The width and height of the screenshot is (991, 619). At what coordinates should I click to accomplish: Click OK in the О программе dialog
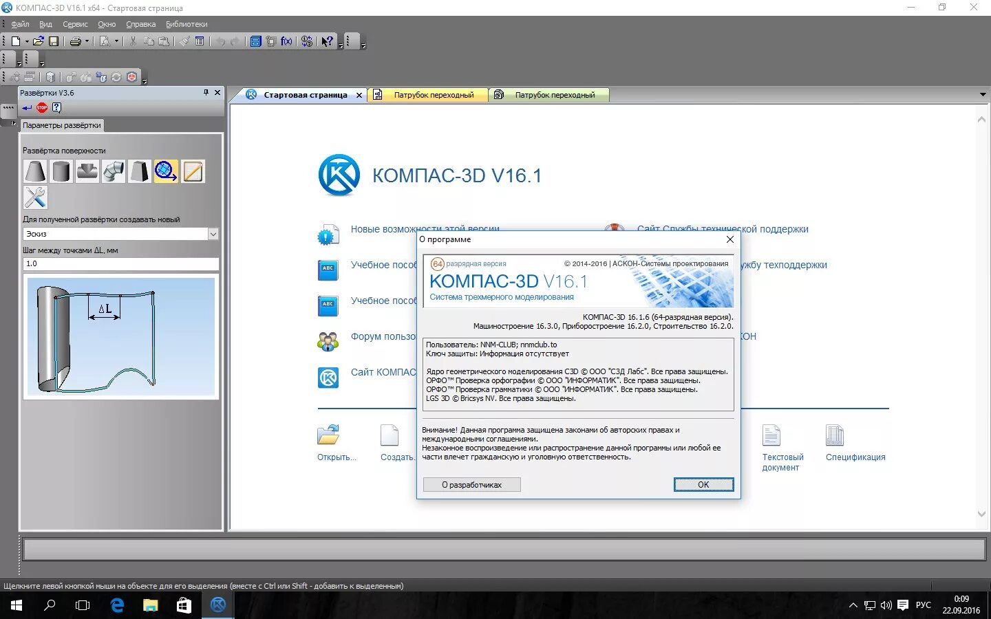click(703, 485)
